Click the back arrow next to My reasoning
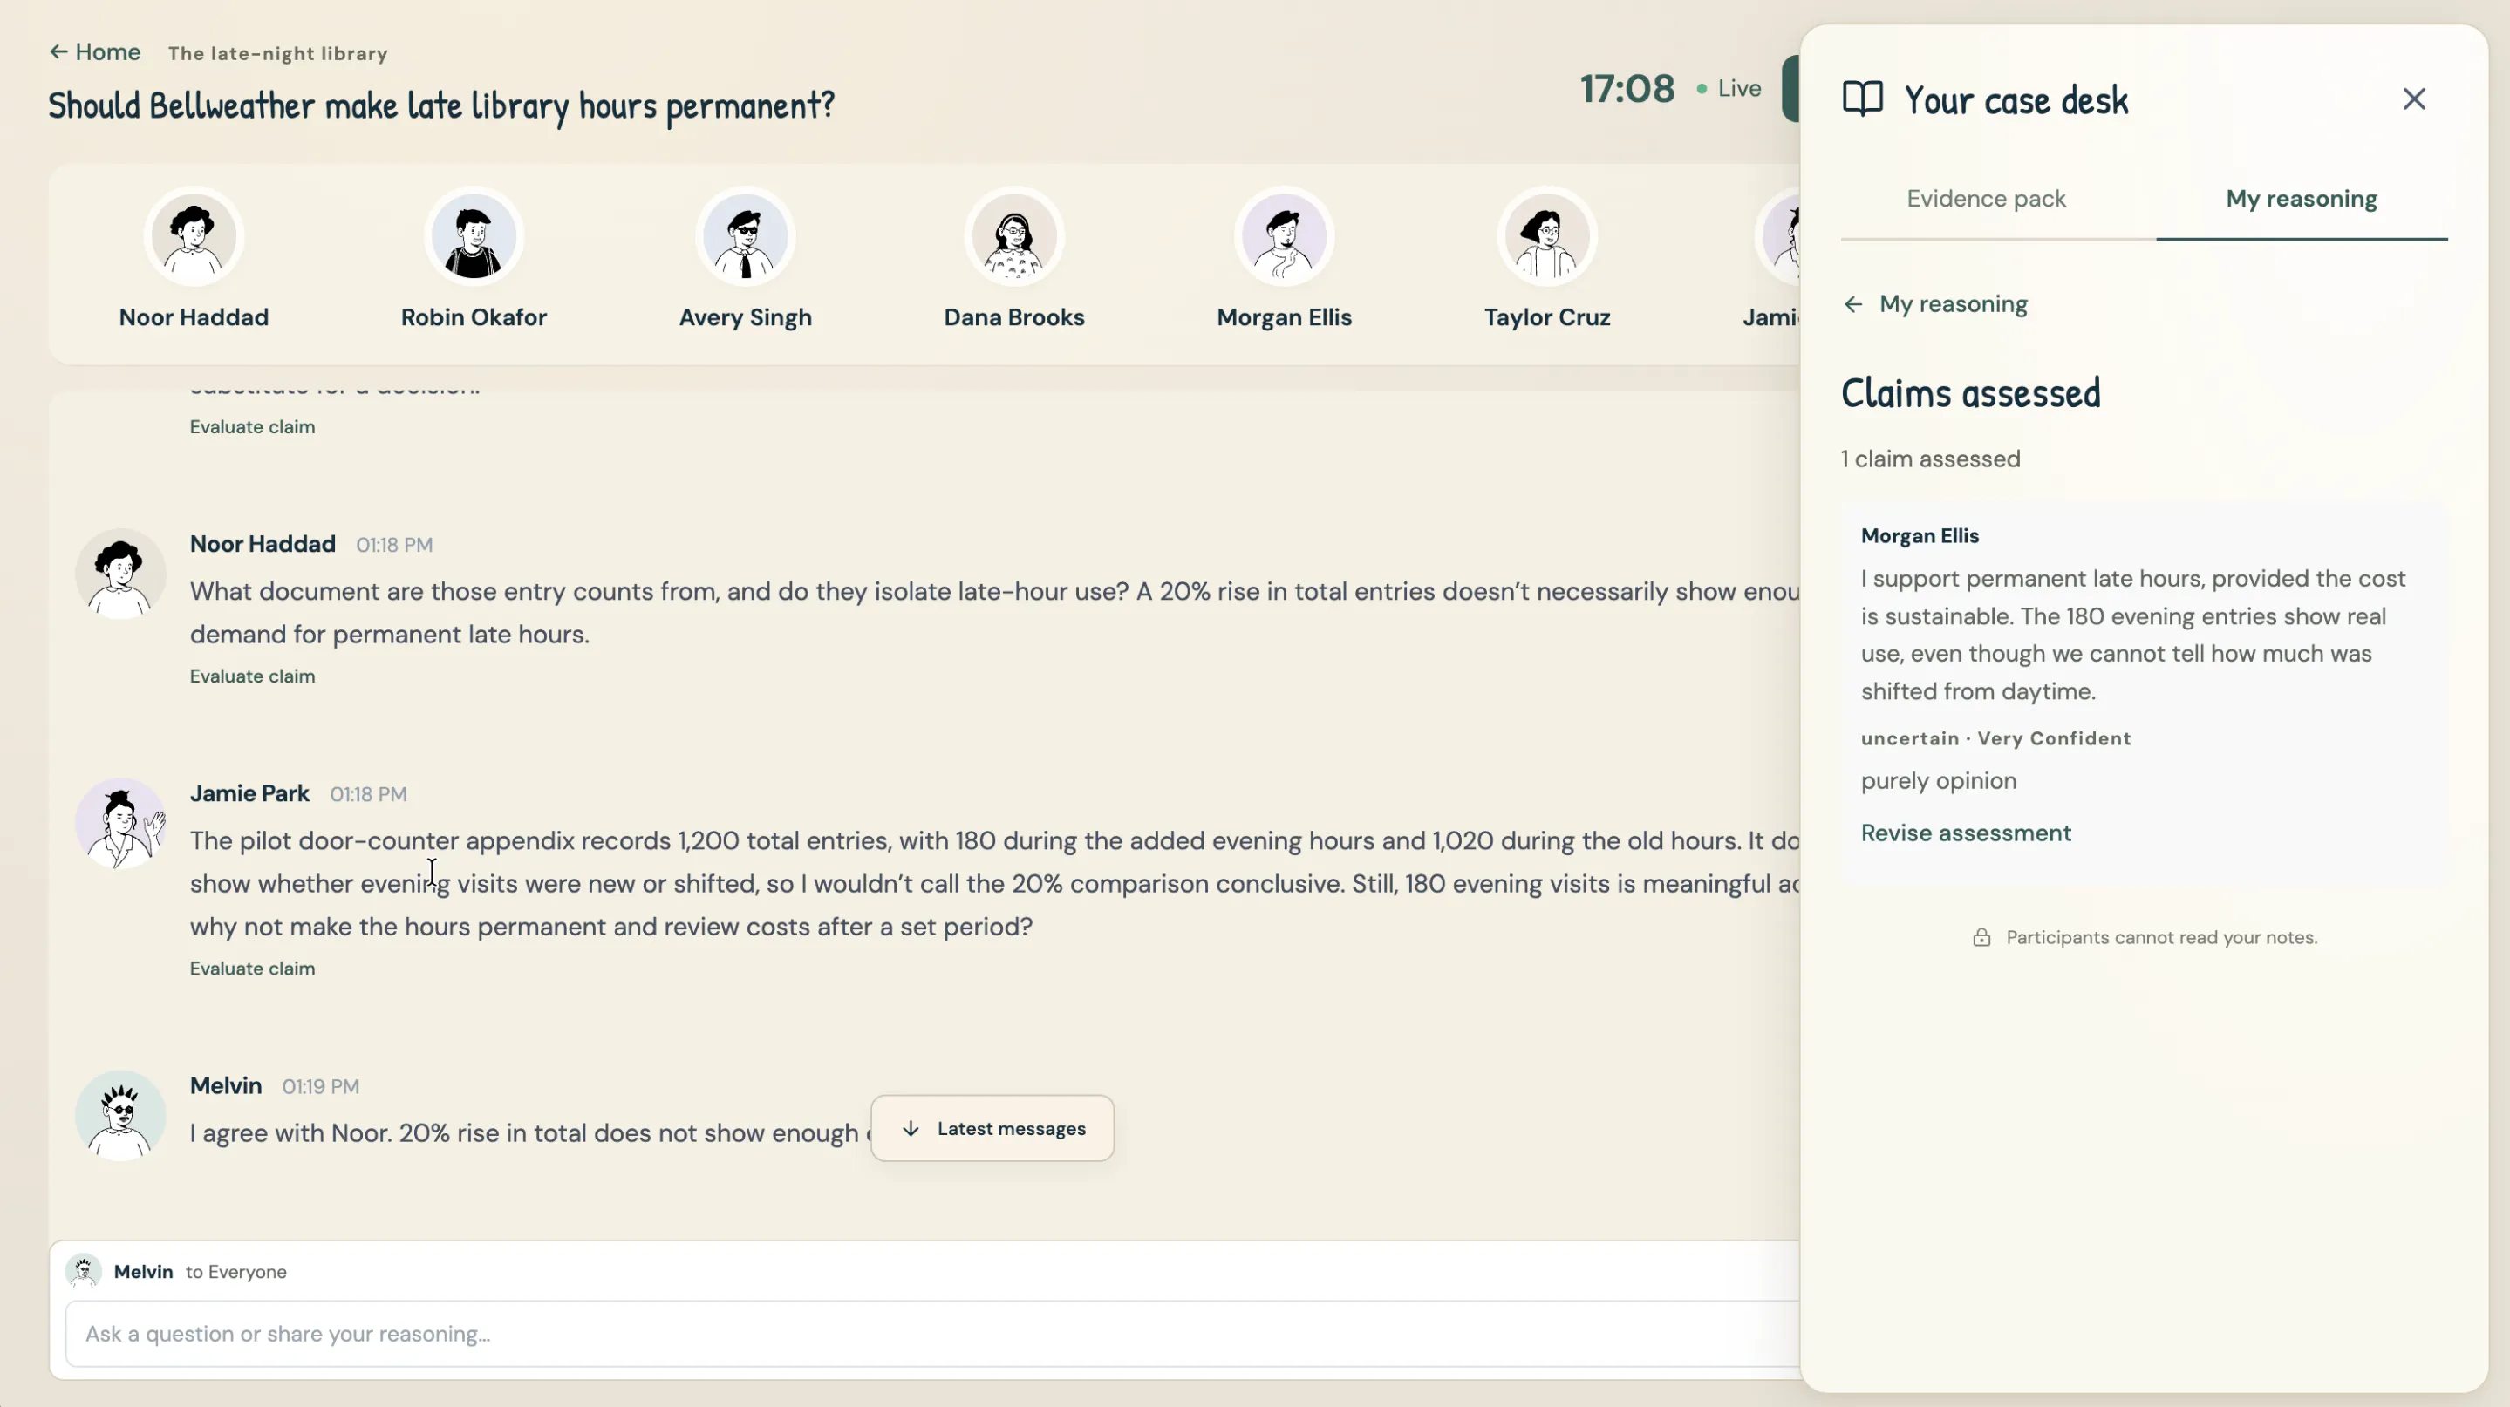Screen dimensions: 2510x1407 click(x=1853, y=305)
